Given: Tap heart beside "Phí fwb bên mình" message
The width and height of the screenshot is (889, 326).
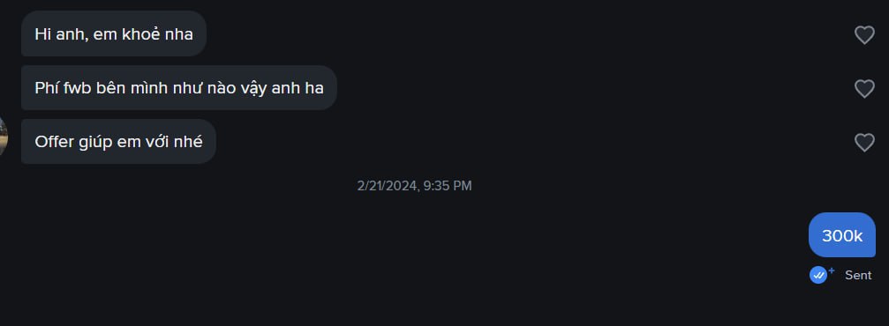Looking at the screenshot, I should (x=864, y=89).
